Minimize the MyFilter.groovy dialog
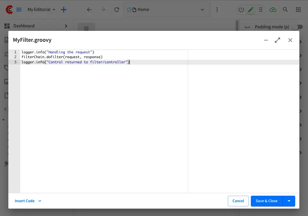Screen dimensions: 308x216 pyautogui.click(x=266, y=40)
